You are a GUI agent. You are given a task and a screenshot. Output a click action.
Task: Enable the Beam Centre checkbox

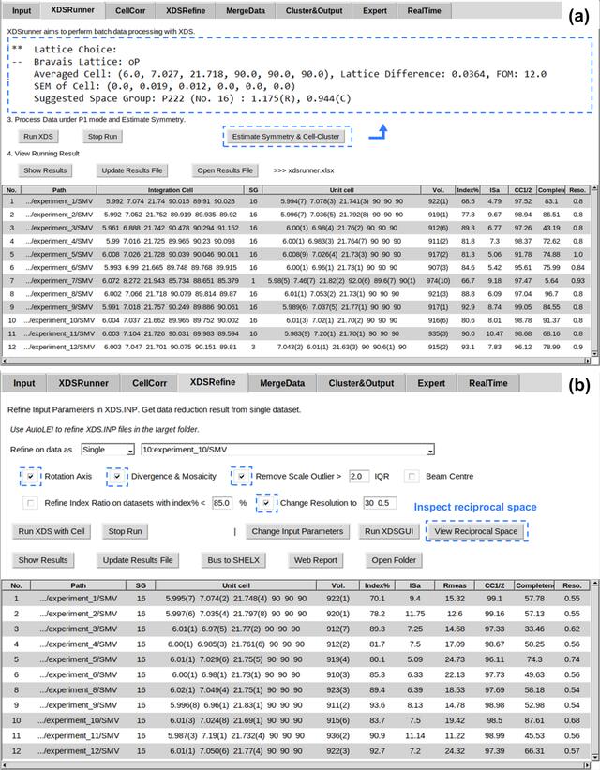click(412, 477)
